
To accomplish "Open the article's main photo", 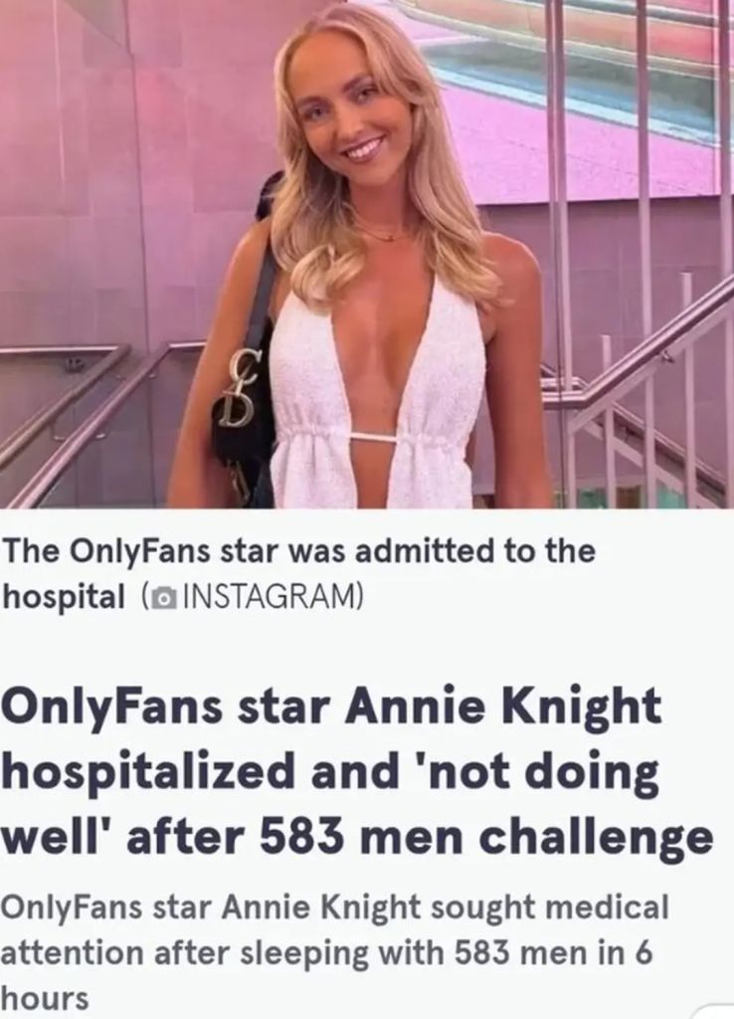I will pyautogui.click(x=367, y=254).
